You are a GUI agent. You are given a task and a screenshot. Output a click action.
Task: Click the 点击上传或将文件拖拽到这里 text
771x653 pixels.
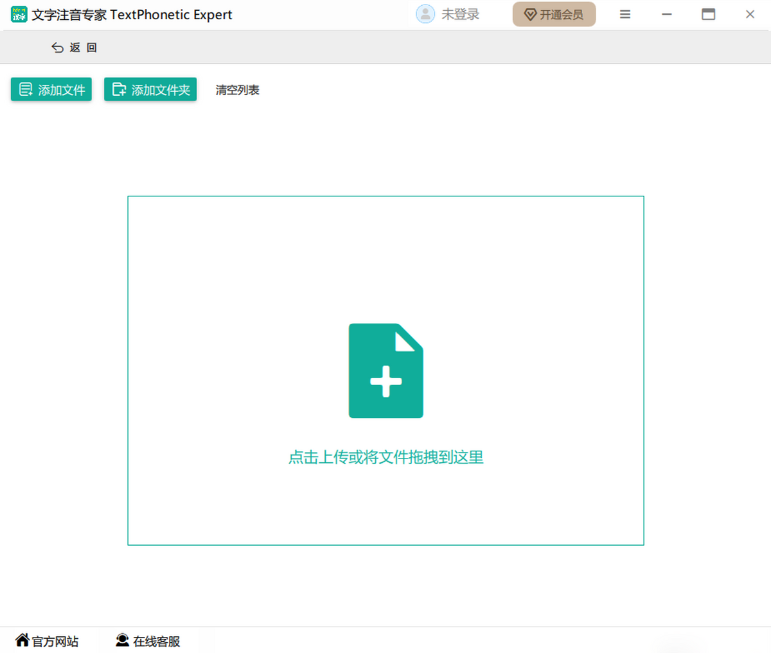coord(385,457)
